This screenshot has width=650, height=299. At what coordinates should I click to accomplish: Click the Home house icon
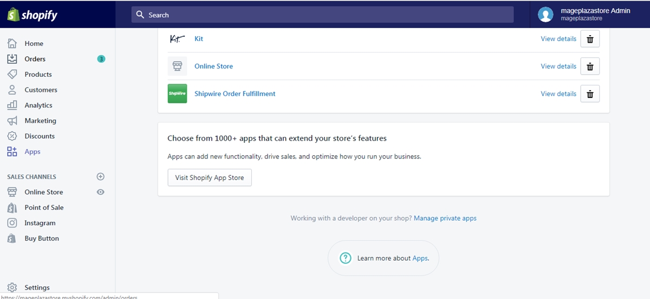pos(12,43)
